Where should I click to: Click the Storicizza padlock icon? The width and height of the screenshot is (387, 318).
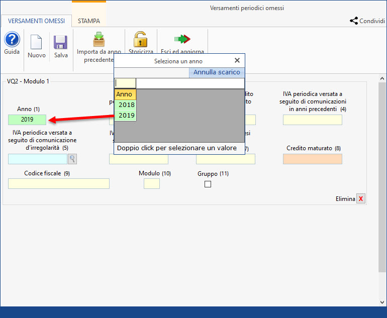pyautogui.click(x=140, y=39)
